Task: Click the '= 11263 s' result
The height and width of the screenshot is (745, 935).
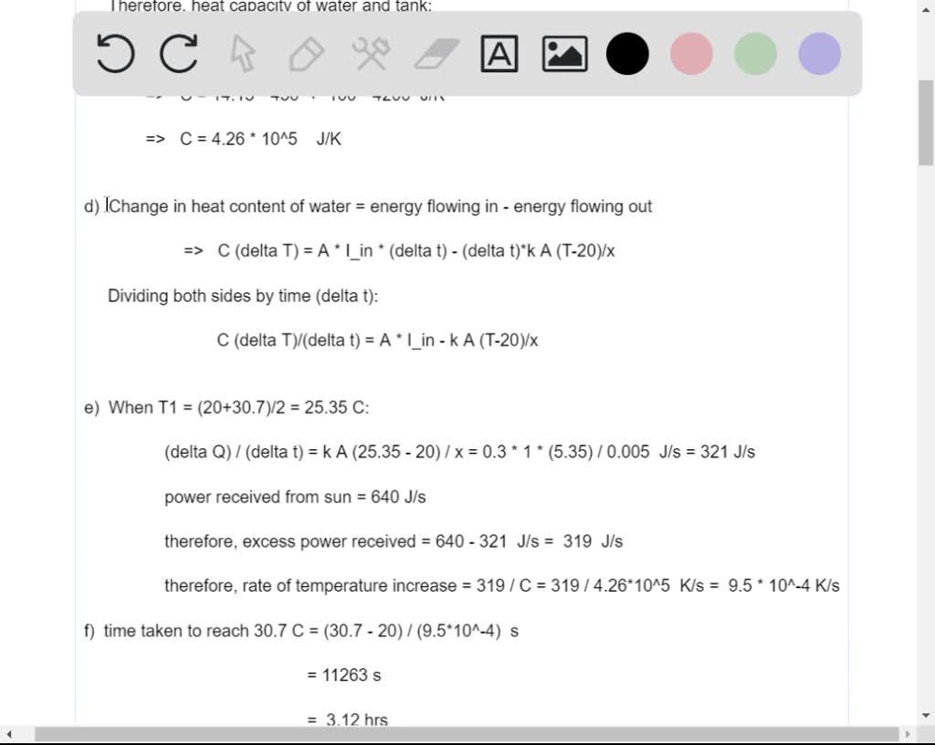Action: coord(344,676)
